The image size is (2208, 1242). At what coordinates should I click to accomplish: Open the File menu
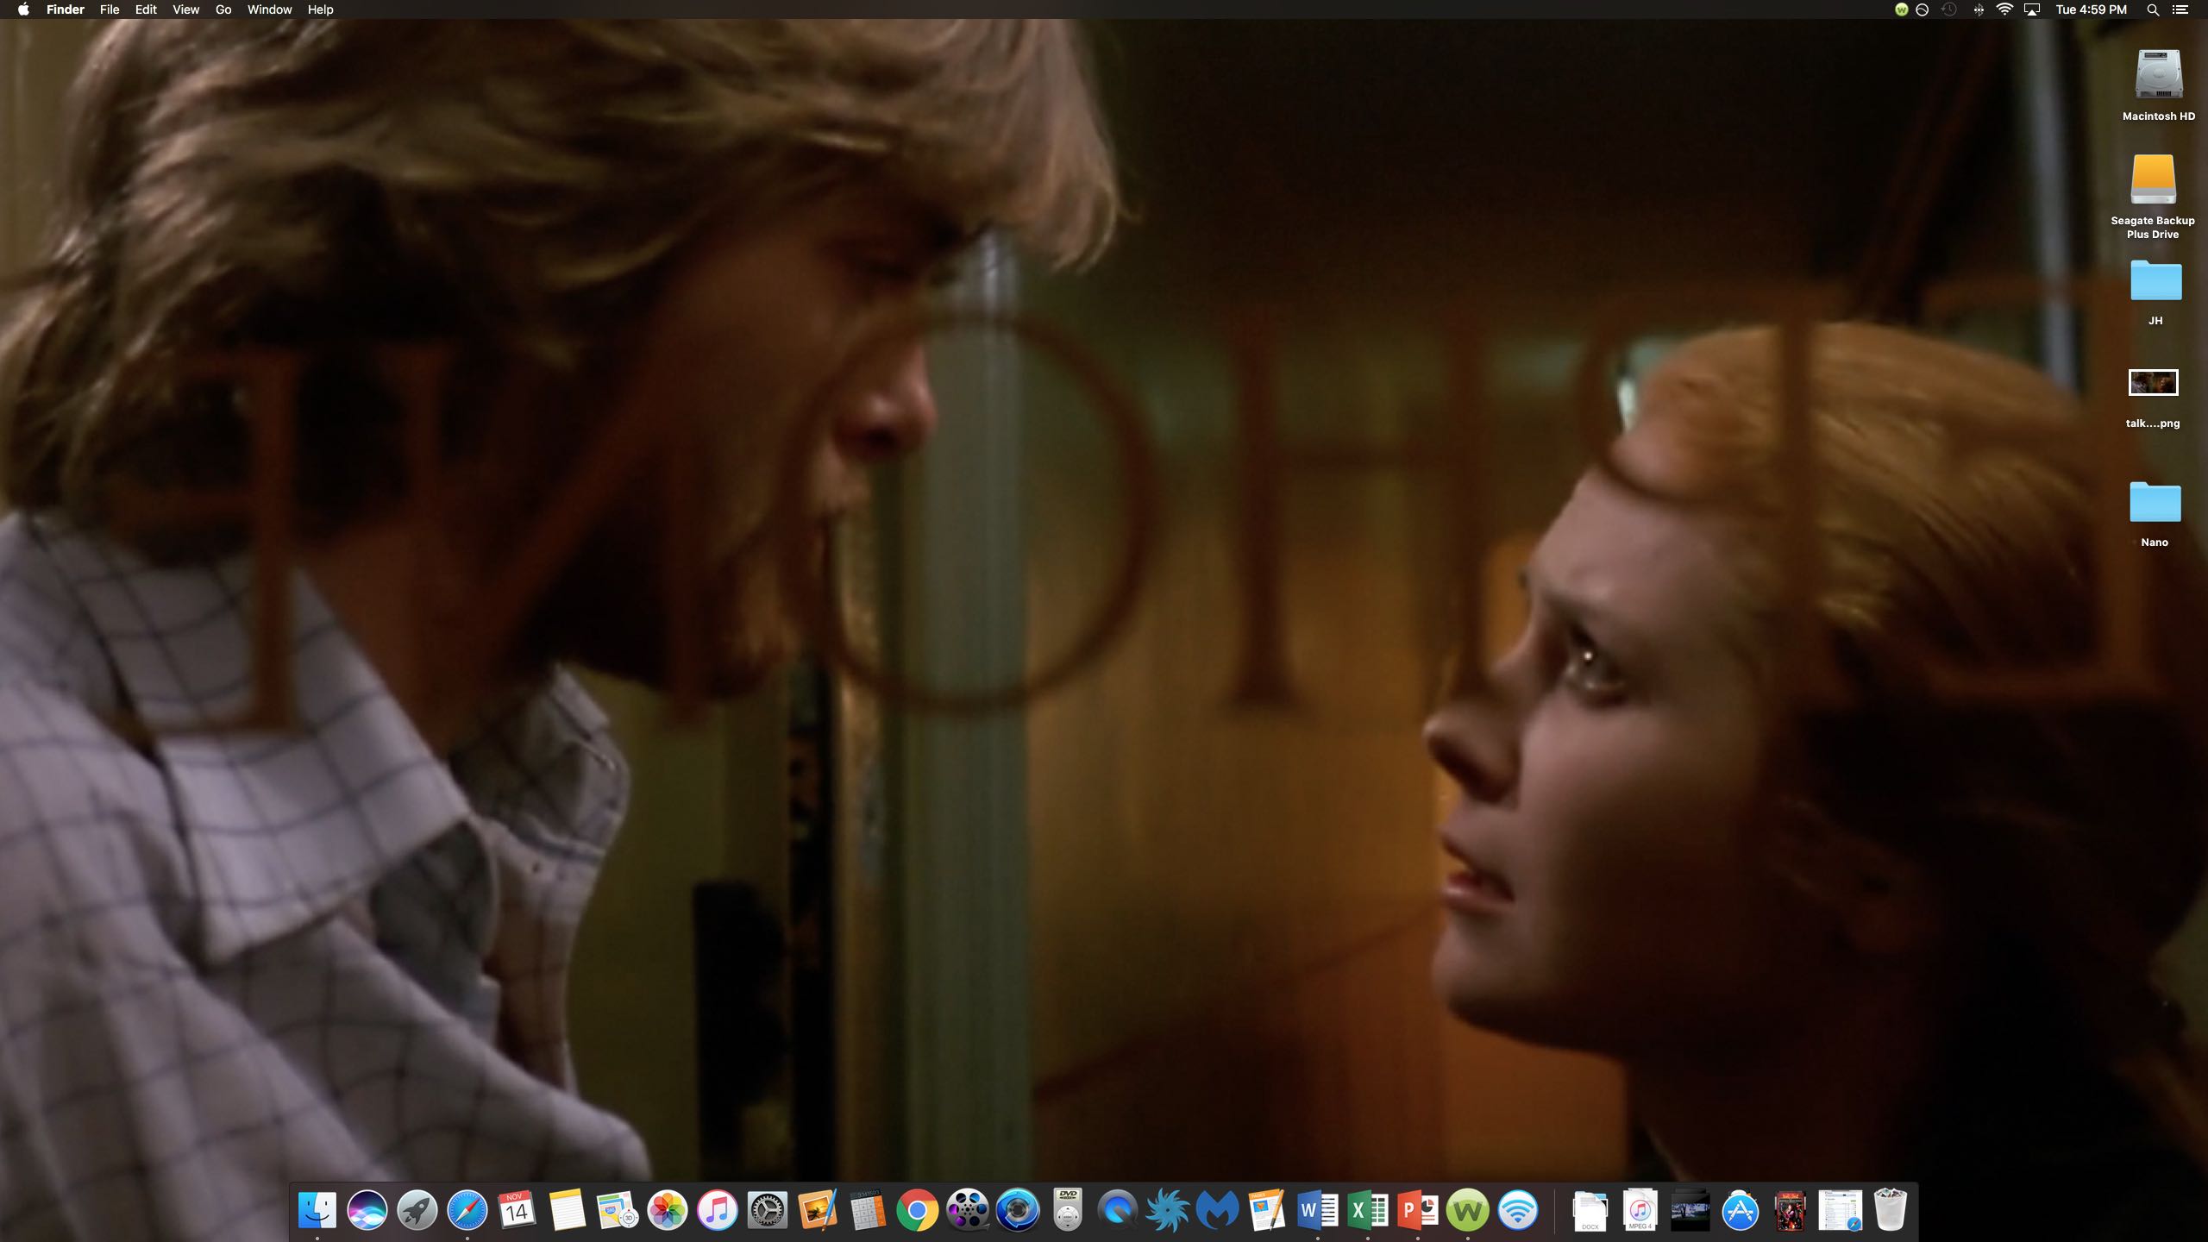[x=110, y=9]
